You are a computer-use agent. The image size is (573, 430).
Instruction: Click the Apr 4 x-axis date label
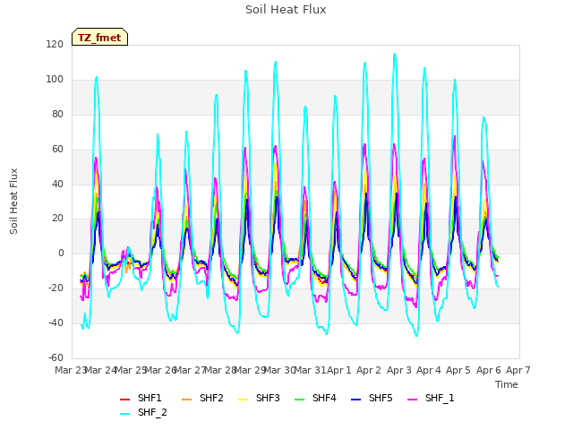click(429, 370)
